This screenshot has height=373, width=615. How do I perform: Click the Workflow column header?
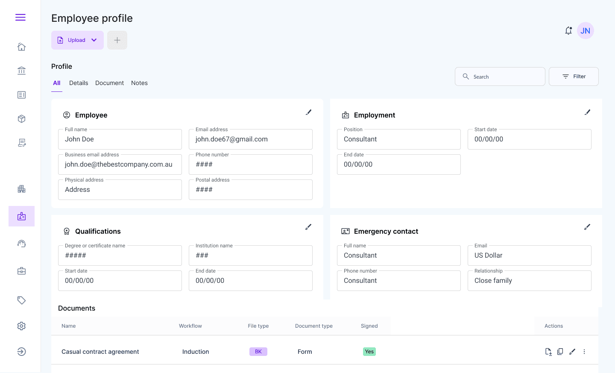pyautogui.click(x=190, y=326)
